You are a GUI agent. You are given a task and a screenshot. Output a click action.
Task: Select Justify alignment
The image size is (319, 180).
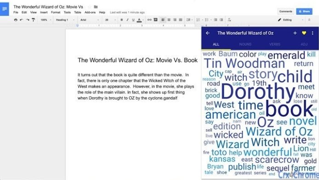181,20
